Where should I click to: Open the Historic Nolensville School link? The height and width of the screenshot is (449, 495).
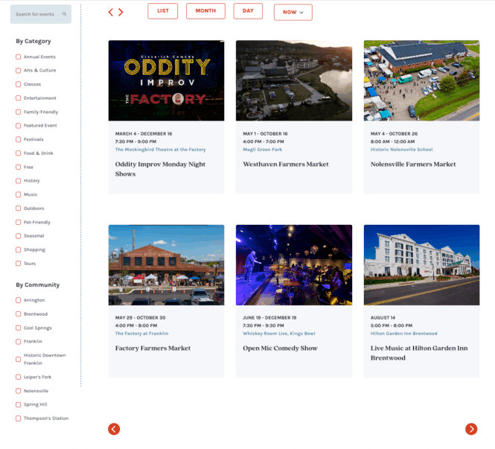[401, 150]
